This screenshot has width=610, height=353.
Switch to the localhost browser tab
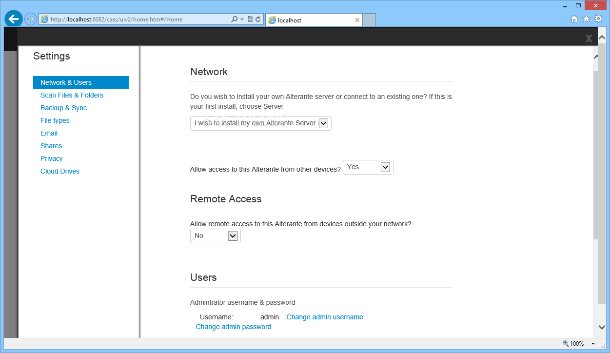(314, 20)
